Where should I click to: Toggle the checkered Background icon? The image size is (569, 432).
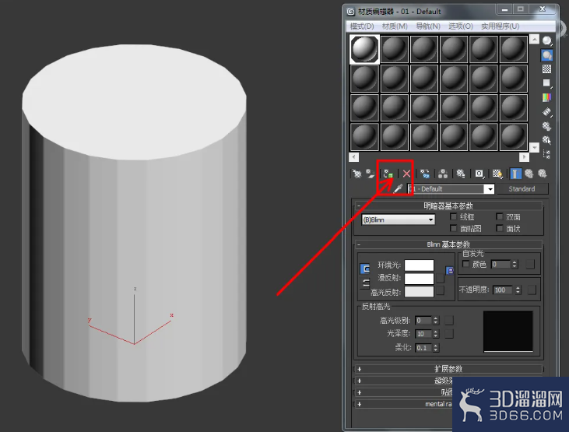coord(547,69)
